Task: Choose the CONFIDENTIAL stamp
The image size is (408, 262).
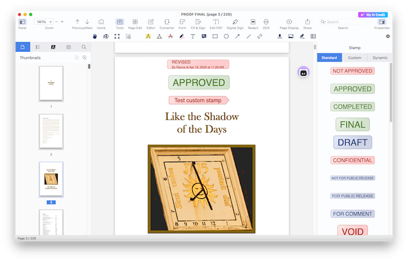Action: (x=353, y=160)
